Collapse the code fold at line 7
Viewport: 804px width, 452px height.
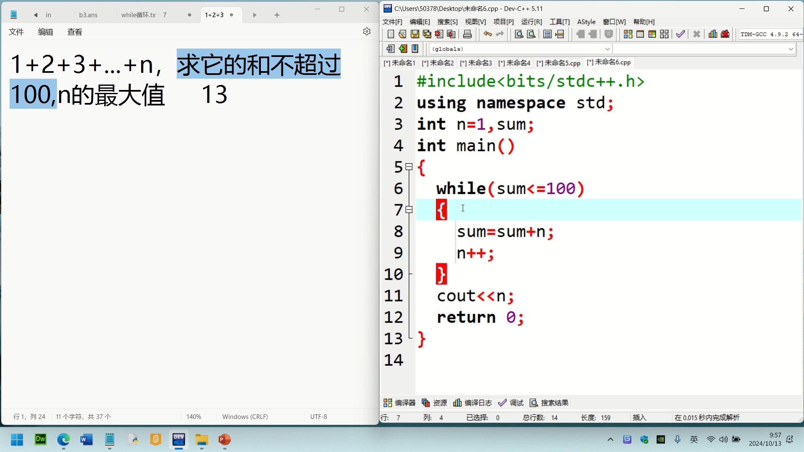409,210
